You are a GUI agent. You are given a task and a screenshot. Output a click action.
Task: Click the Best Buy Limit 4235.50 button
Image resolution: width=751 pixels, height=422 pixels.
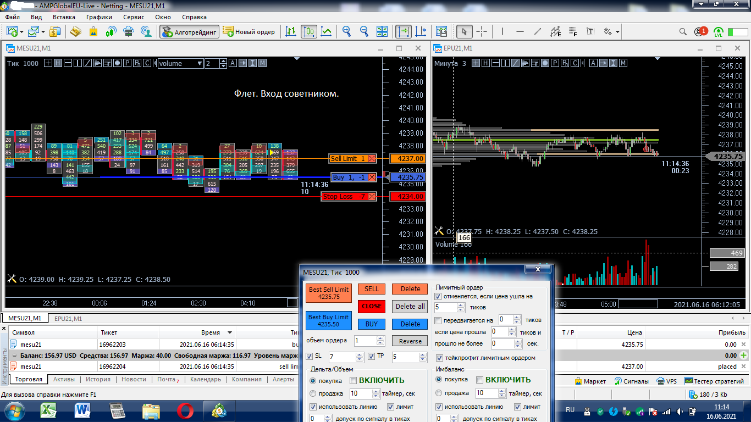pyautogui.click(x=329, y=320)
